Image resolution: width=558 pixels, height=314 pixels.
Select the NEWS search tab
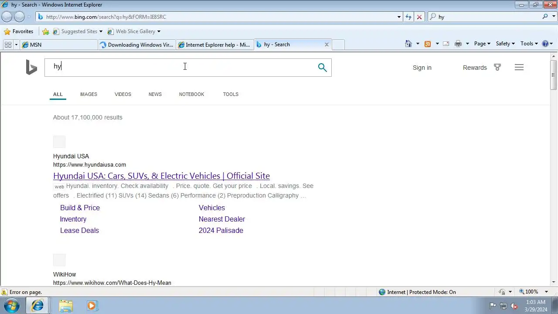tap(155, 94)
